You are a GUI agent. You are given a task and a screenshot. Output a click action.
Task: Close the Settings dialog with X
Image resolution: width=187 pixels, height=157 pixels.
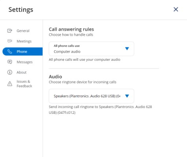[176, 9]
